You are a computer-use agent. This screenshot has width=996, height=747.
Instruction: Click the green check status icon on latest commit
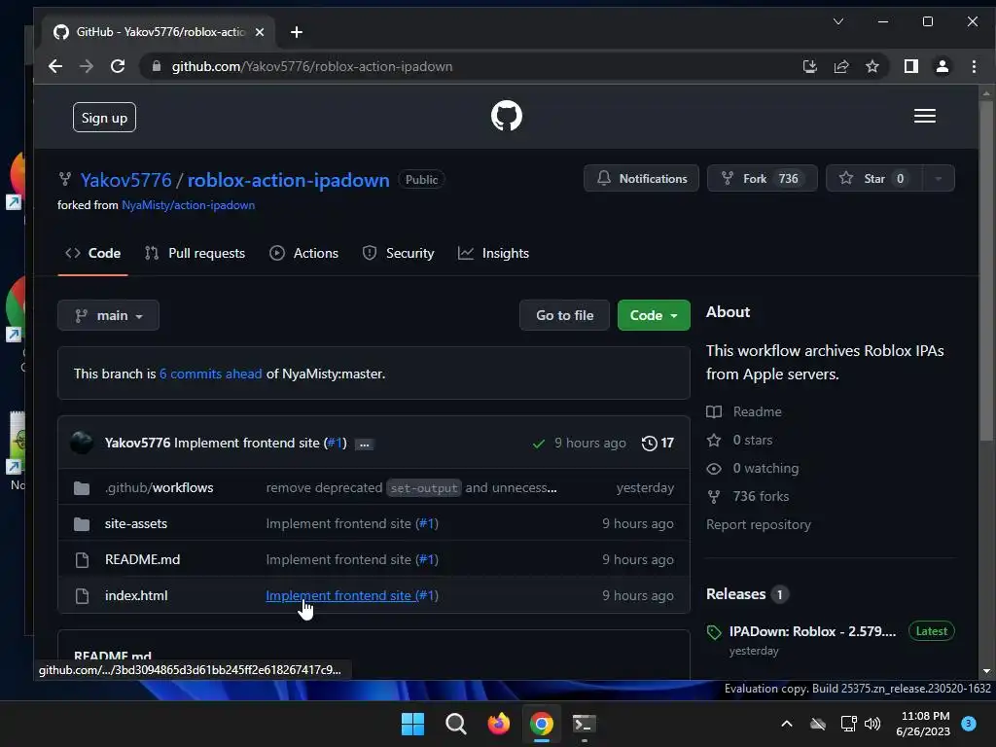point(539,444)
